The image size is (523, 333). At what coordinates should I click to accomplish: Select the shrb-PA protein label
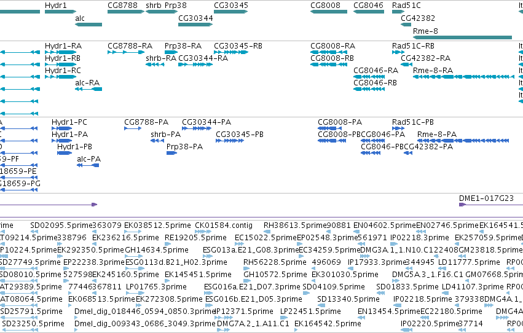[x=165, y=135]
